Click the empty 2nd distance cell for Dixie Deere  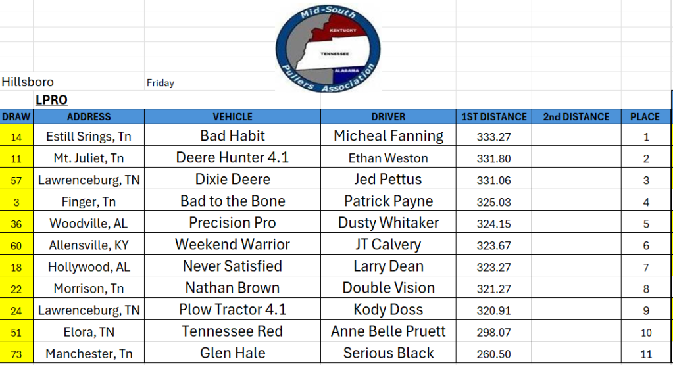click(576, 179)
